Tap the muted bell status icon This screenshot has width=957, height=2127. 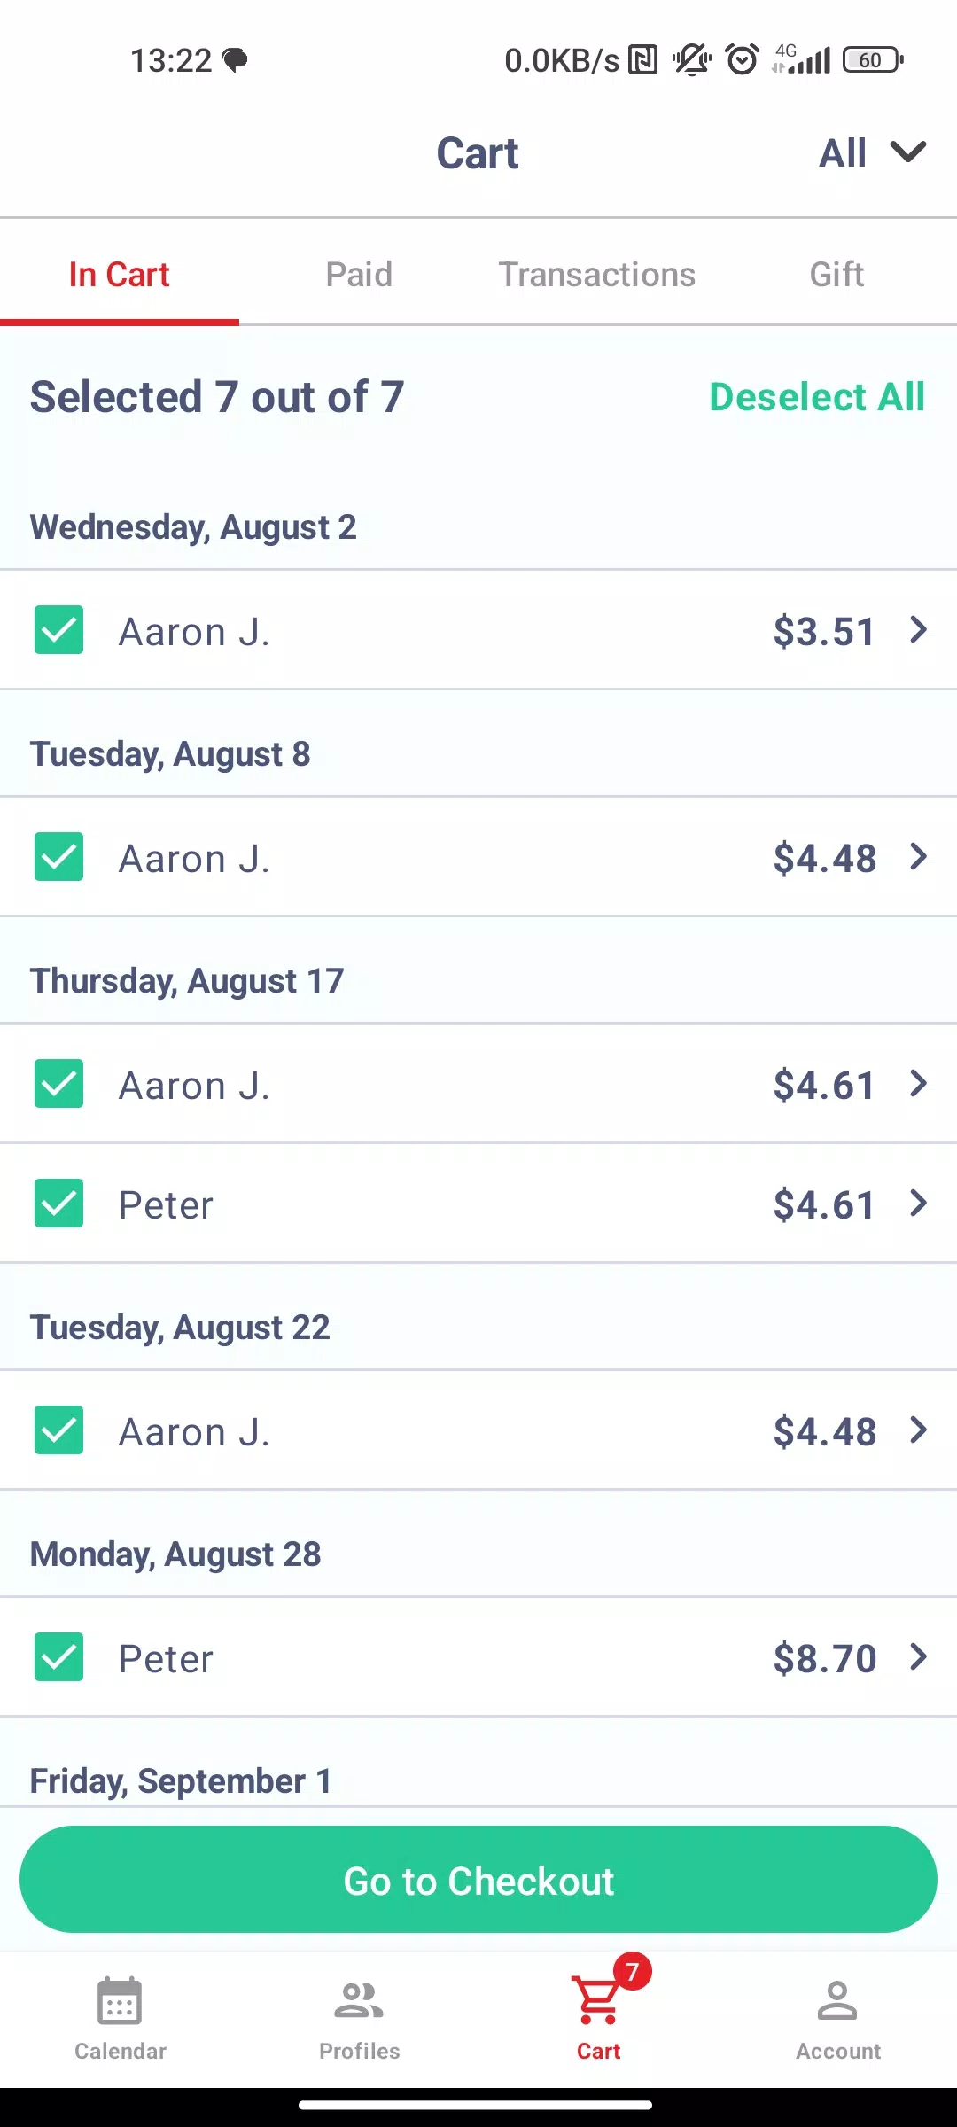[692, 60]
